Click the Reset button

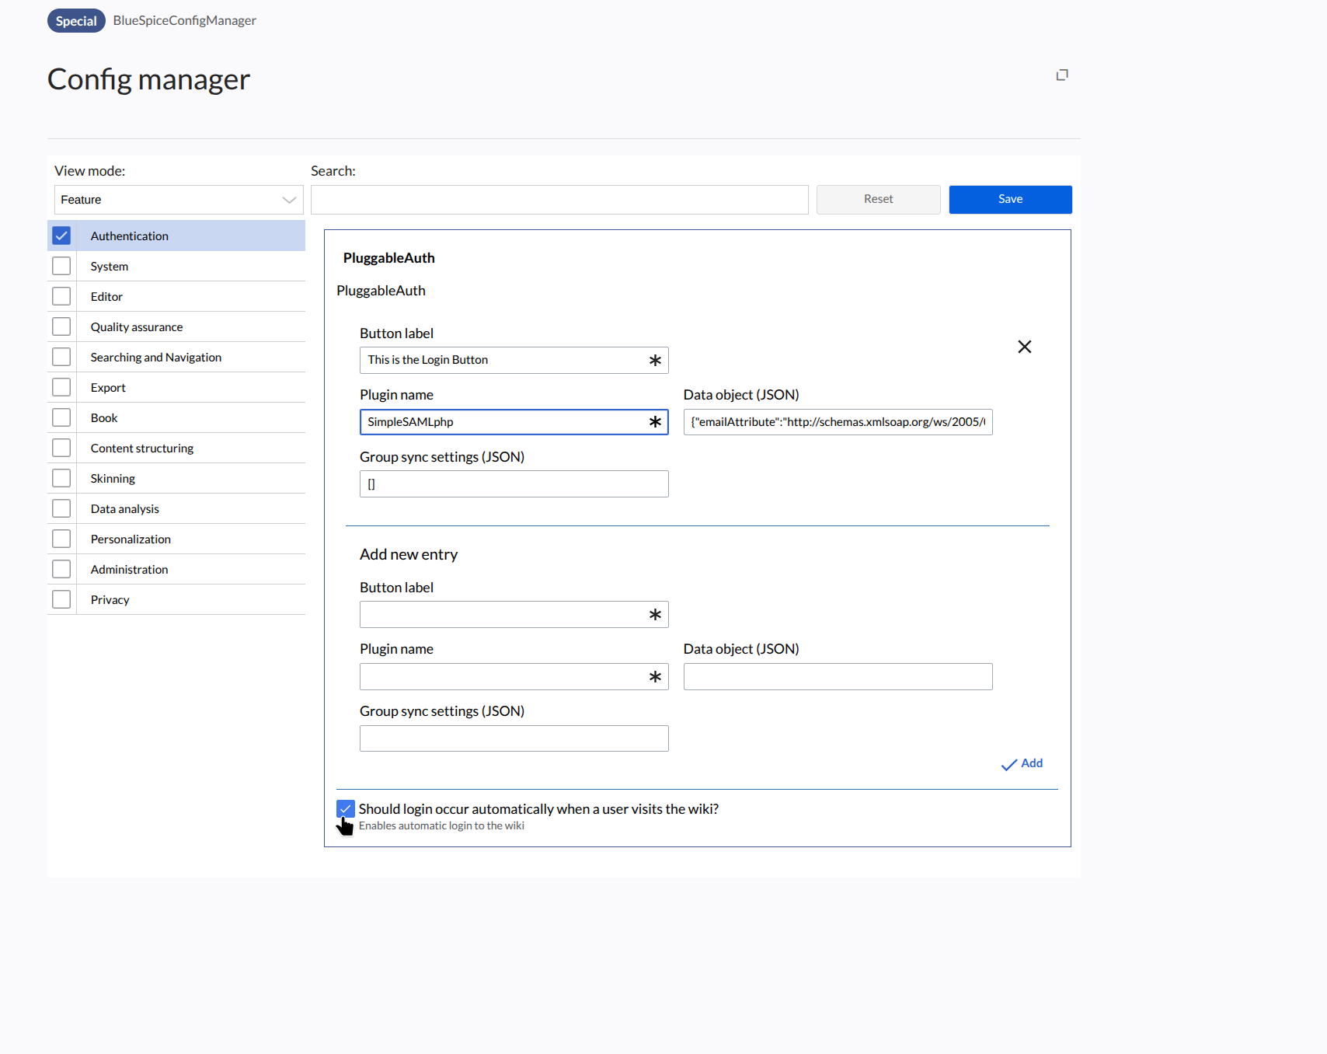pyautogui.click(x=878, y=200)
